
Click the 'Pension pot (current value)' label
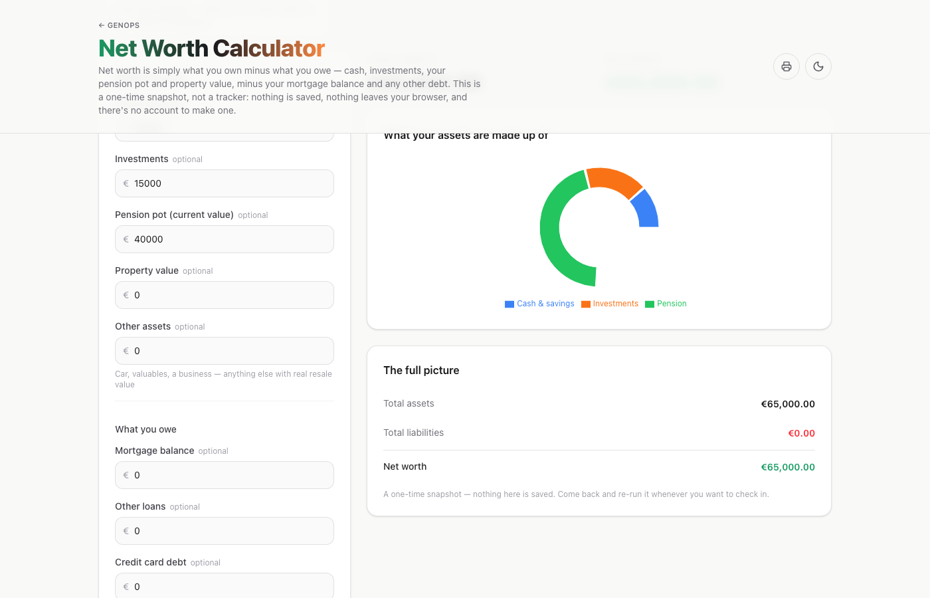pos(174,215)
